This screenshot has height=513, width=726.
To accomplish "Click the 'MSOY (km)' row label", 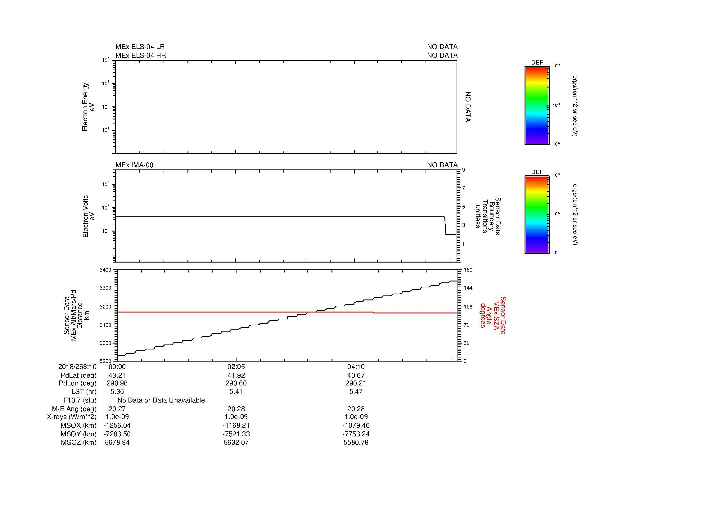I will pos(79,434).
